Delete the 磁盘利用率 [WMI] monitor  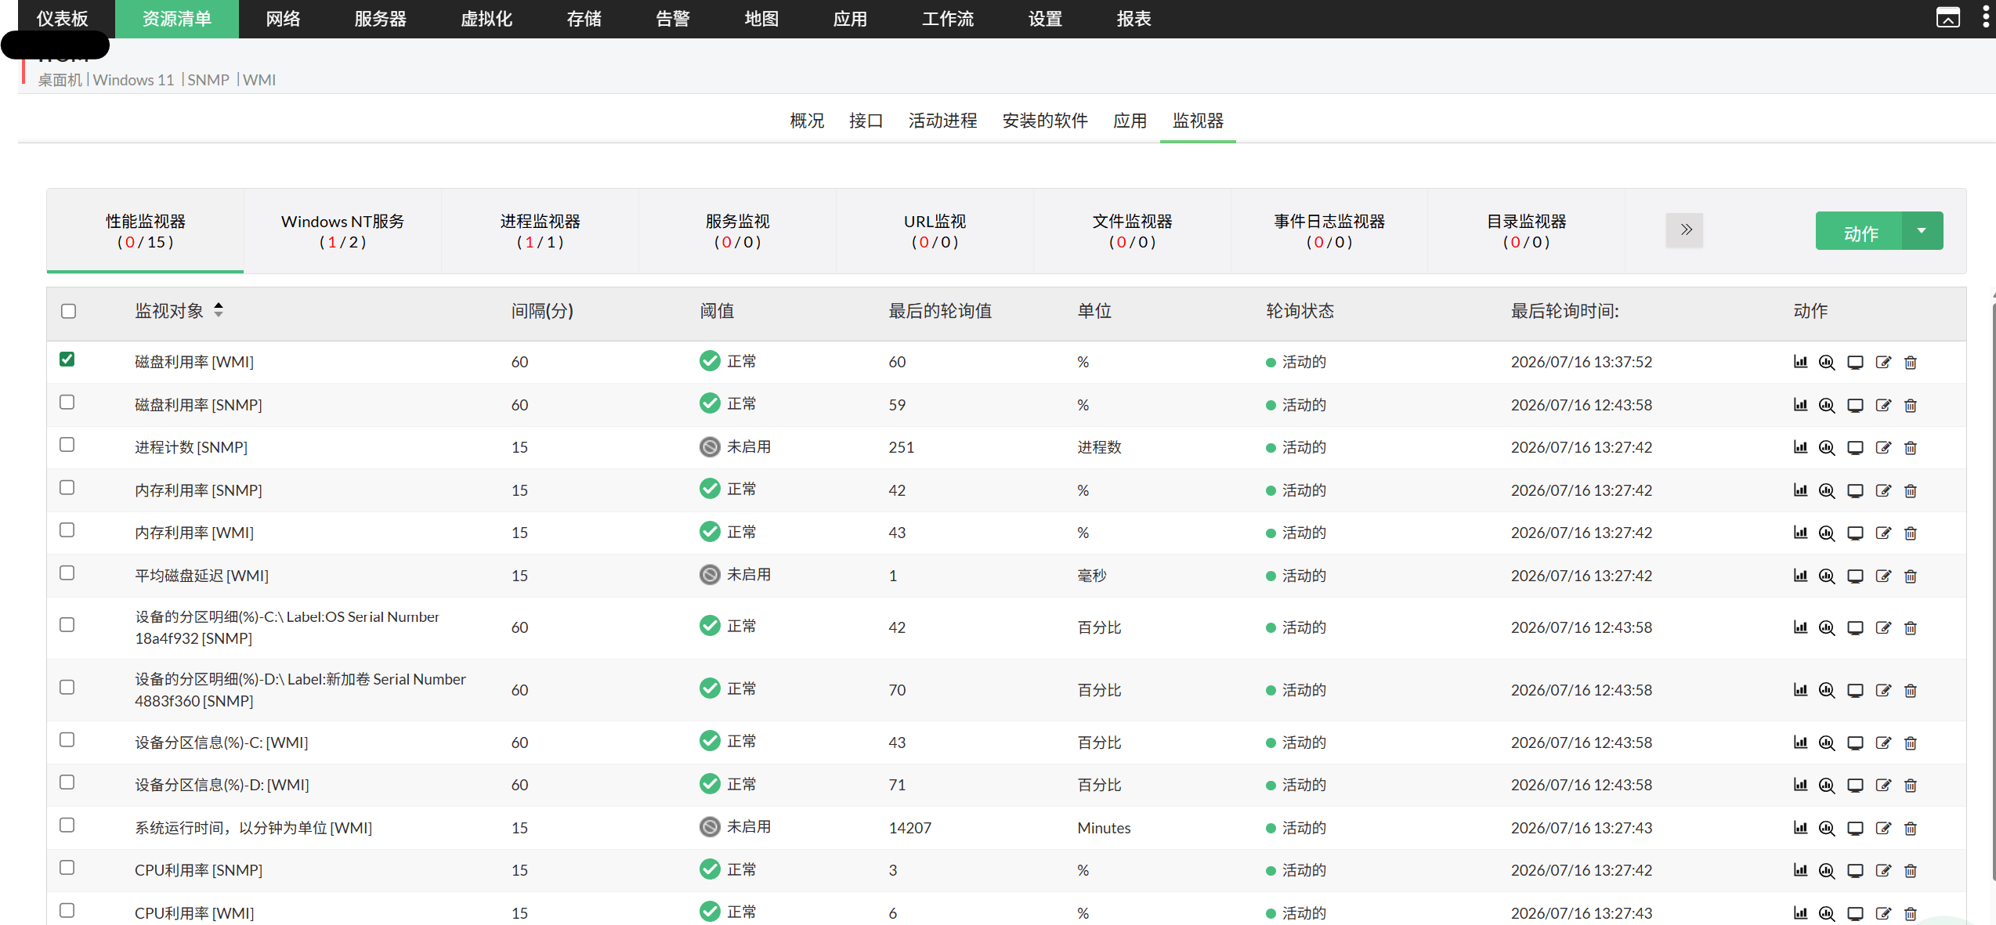(x=1911, y=362)
